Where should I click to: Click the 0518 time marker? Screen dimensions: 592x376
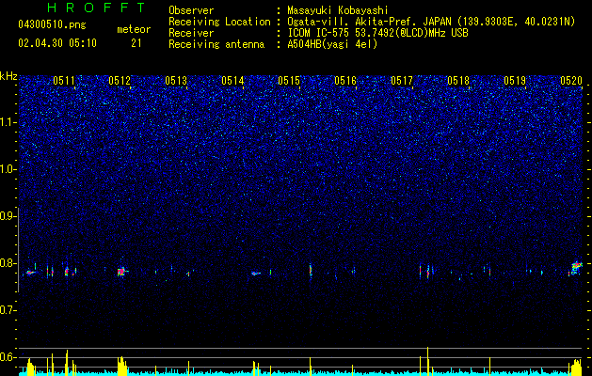pos(458,80)
